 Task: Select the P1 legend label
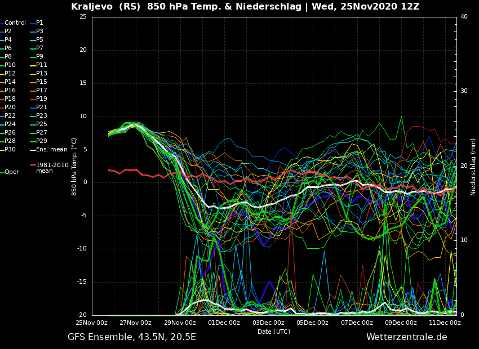[x=39, y=23]
